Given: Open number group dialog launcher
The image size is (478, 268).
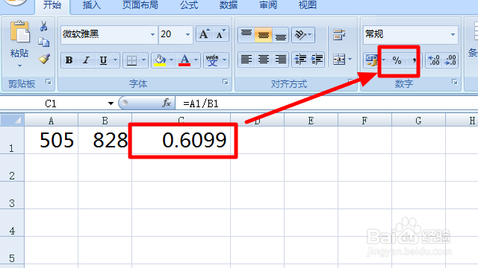Looking at the screenshot, I should tap(455, 82).
